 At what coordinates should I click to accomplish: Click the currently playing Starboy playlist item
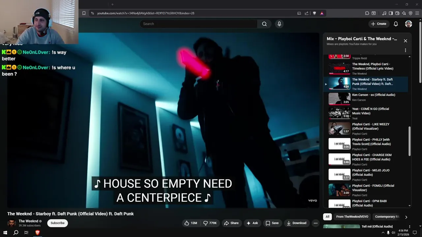pyautogui.click(x=365, y=84)
